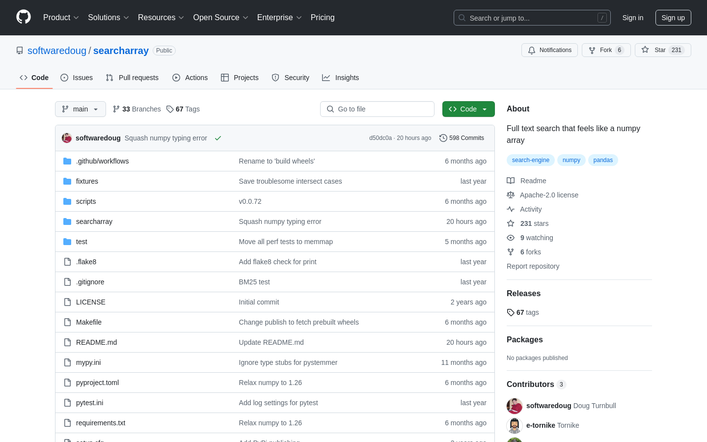This screenshot has height=442, width=707.
Task: Click the notifications bell icon
Action: [x=532, y=50]
